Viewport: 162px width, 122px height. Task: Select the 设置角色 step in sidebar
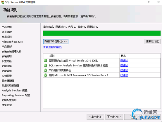point(7,61)
